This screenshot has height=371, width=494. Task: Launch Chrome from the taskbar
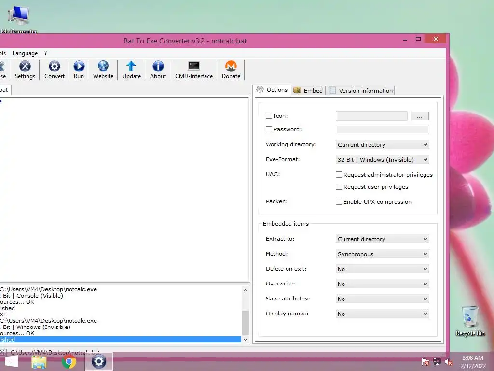(x=69, y=361)
